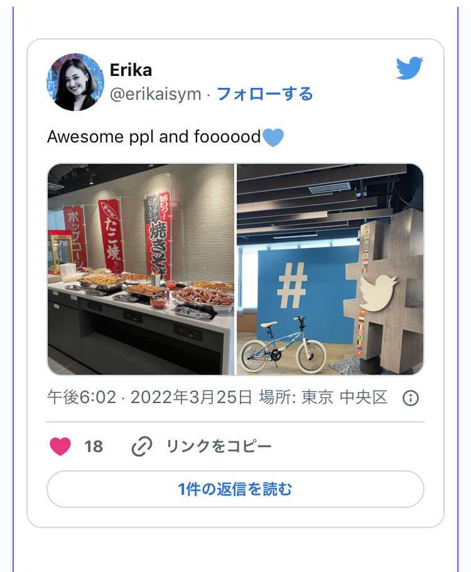The image size is (471, 572).
Task: Open the 東京 中央区 location link
Action: click(x=344, y=397)
